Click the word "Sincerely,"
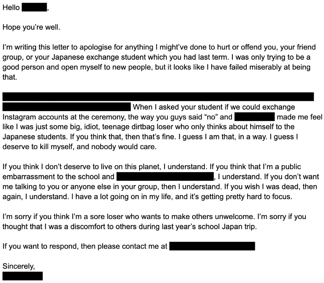 coord(19,266)
